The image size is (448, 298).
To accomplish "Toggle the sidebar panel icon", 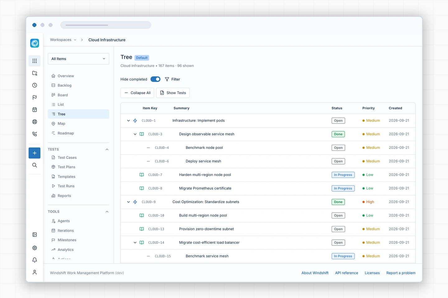I will (35, 235).
